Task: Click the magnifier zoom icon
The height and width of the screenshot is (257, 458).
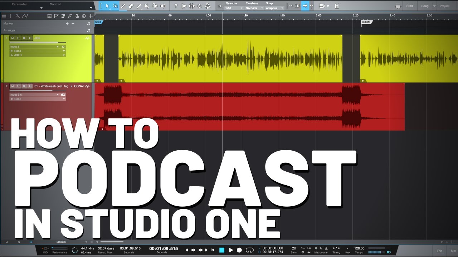Action: click(200, 6)
